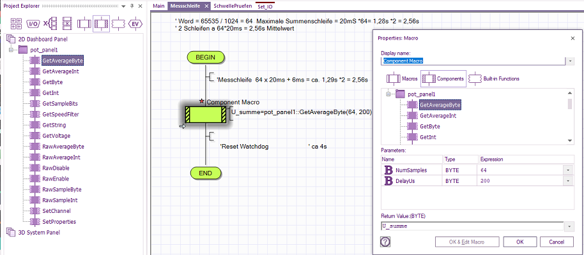Select GetVoltage in Project Explorer tree
This screenshot has width=584, height=255.
point(56,136)
